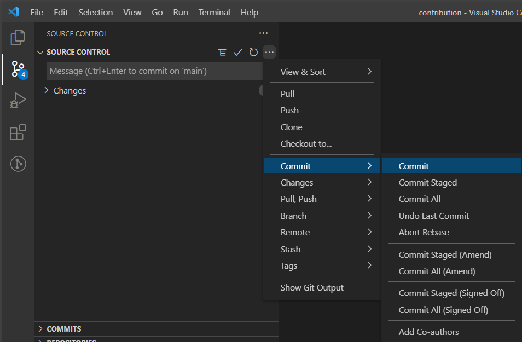Open the Explorer view in activity bar
This screenshot has width=522, height=342.
[18, 37]
